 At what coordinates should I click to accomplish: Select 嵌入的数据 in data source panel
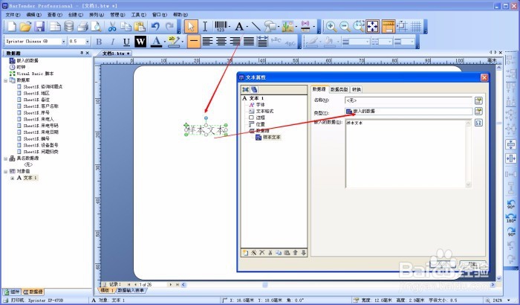tap(27, 60)
